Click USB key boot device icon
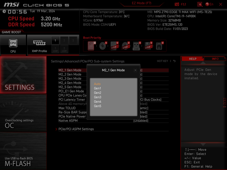The width and height of the screenshot is (227, 170). (137, 46)
